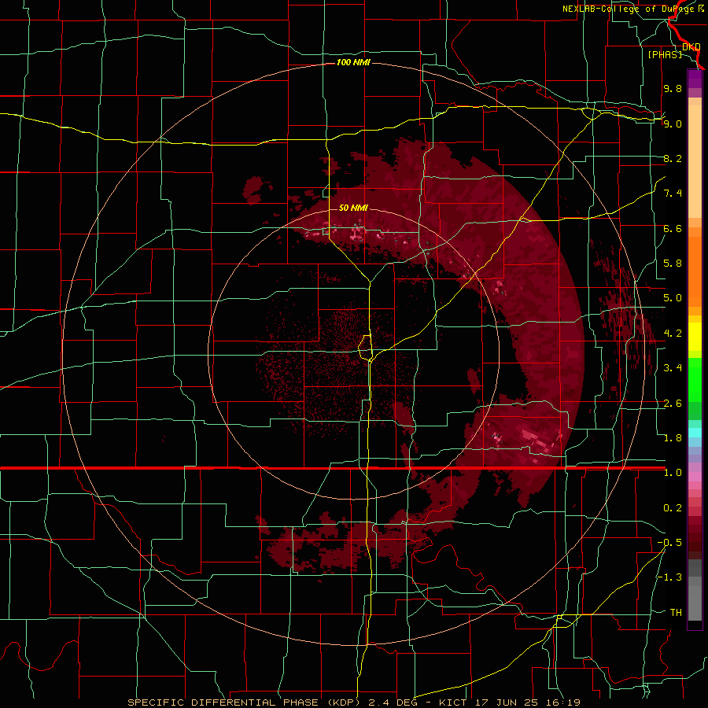The width and height of the screenshot is (708, 708).
Task: Click the 5.8 value on the color scale
Action: click(x=673, y=264)
